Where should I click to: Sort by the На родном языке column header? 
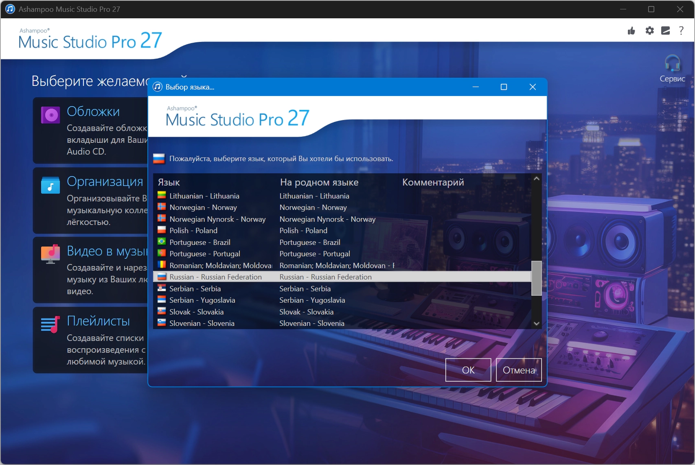point(319,182)
